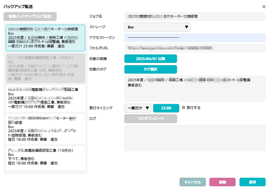Click the ジョブ名 input field
Screen dimensions: 269x190
pos(195,17)
